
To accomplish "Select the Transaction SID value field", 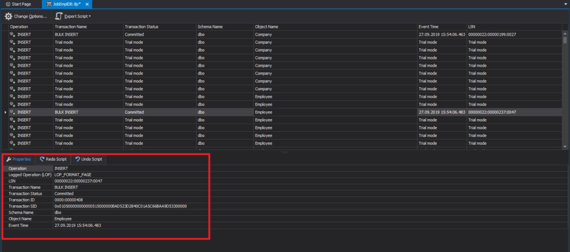I will point(131,206).
